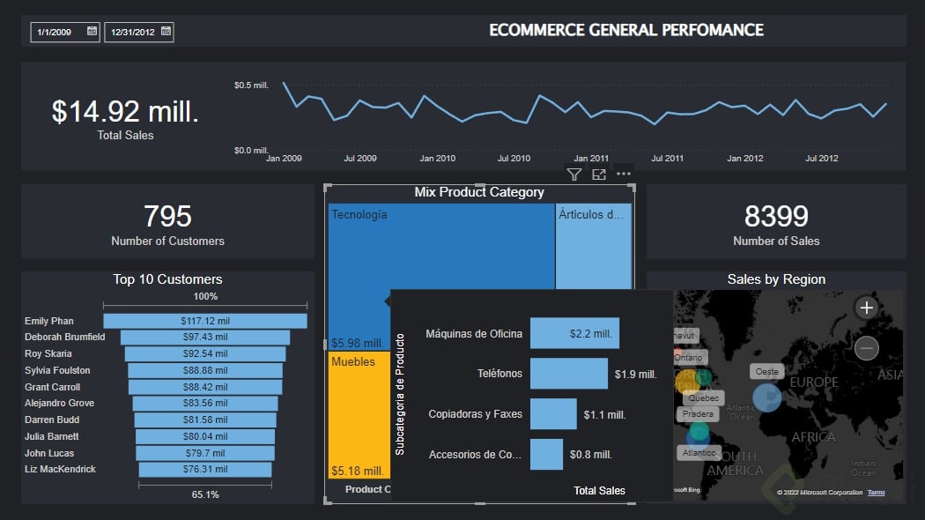The image size is (925, 520).
Task: Open the calendar for the 1/1/2009 date
Action: click(x=91, y=32)
